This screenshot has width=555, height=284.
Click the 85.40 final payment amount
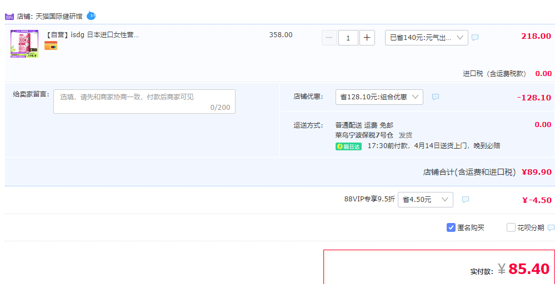pos(529,269)
